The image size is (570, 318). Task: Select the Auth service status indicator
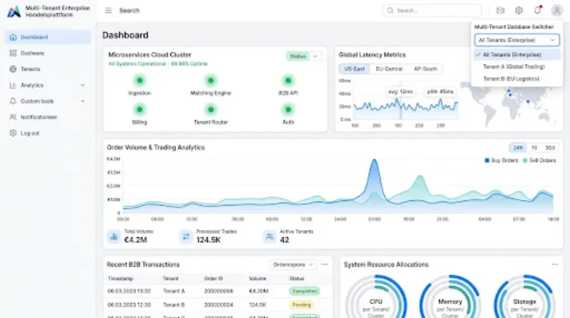coord(288,109)
